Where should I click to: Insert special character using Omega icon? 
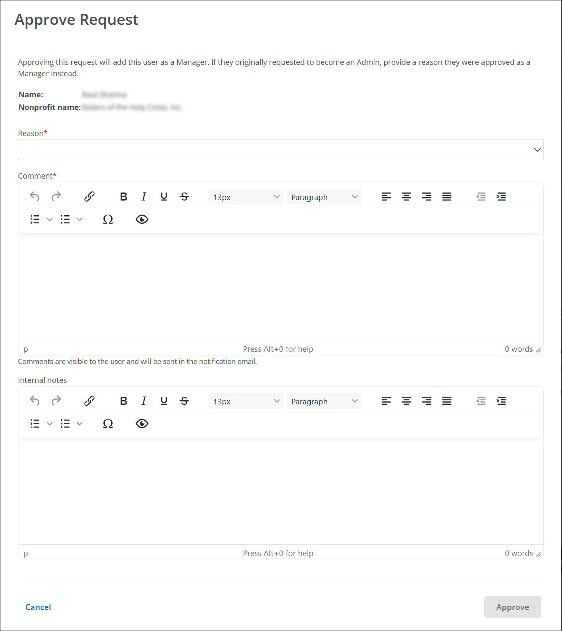coord(108,219)
